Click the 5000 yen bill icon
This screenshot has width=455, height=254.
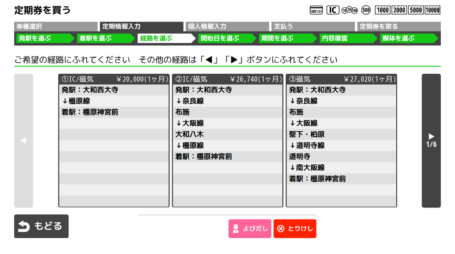[x=415, y=10]
